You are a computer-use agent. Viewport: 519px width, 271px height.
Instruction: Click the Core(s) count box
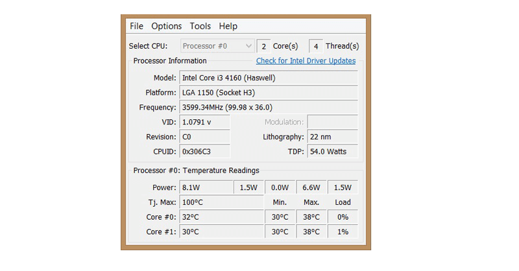[x=263, y=46]
